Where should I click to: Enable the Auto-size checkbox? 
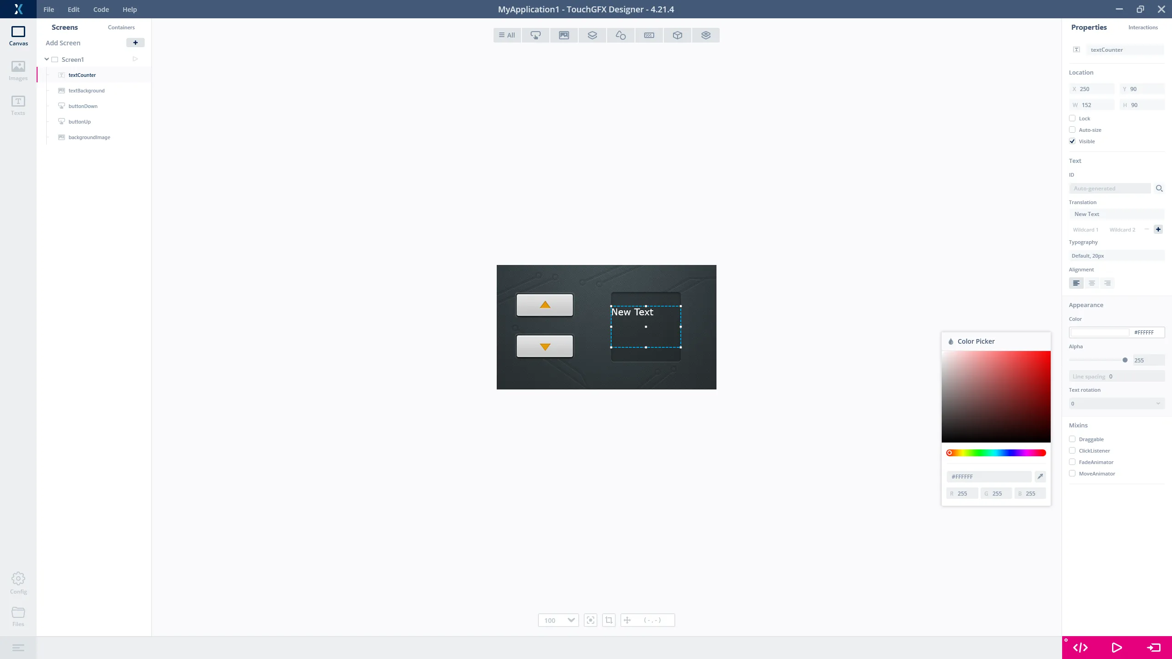coord(1072,130)
